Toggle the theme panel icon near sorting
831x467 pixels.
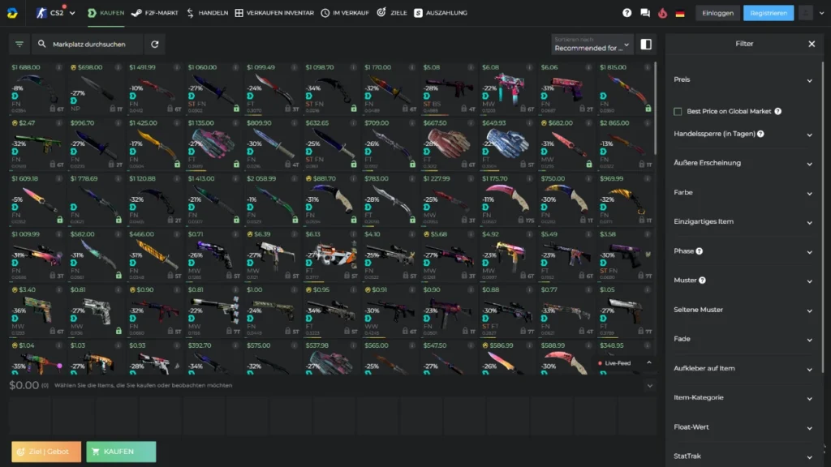click(x=646, y=45)
